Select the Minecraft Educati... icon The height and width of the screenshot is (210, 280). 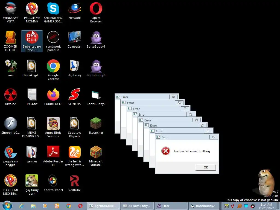tap(96, 156)
